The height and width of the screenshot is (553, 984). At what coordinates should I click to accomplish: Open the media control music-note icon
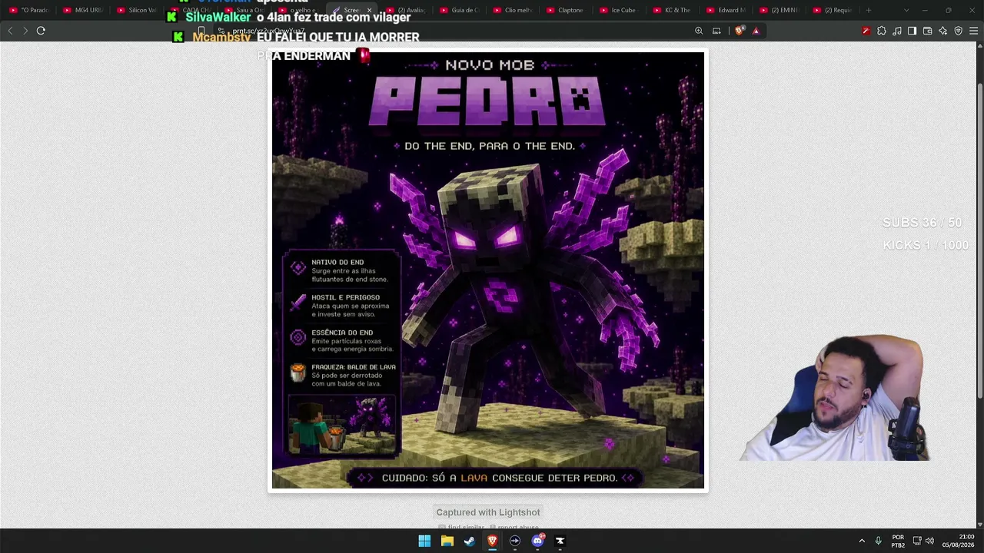coord(897,31)
